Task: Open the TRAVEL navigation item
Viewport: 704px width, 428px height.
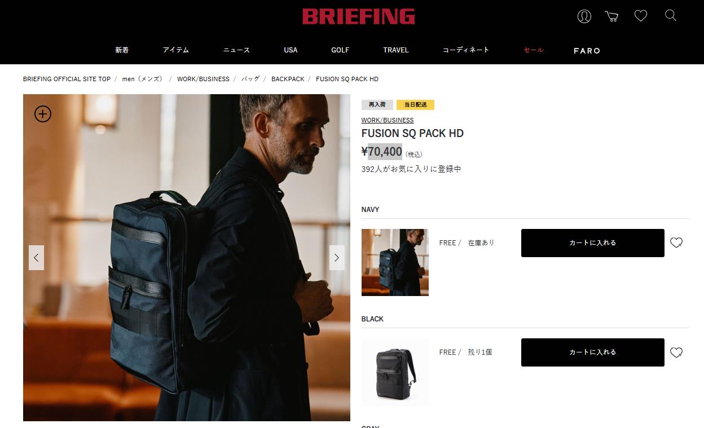Action: 396,50
